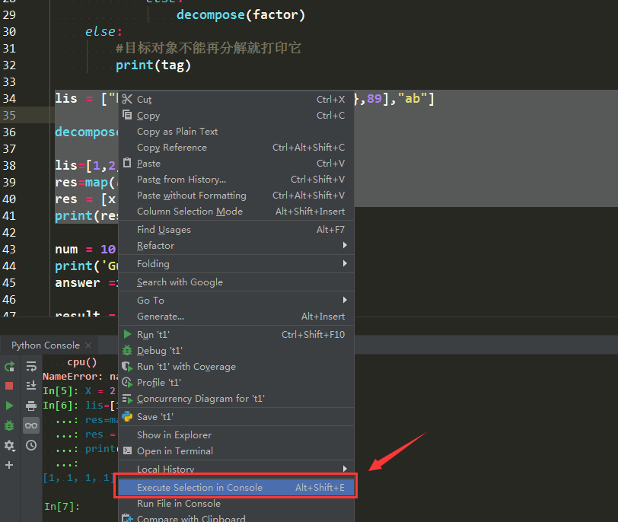The width and height of the screenshot is (618, 522).
Task: Click green Run 't1' play icon
Action: pos(127,334)
